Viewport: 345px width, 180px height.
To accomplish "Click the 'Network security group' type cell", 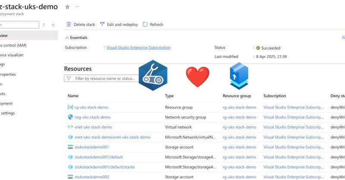I will pos(185,117).
